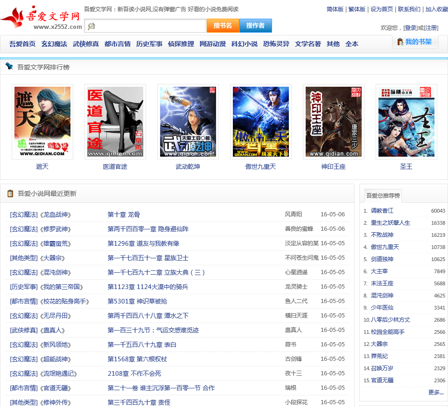Image resolution: width=448 pixels, height=407 pixels.
Task: Click the orange 搜书名 button
Action: point(223,26)
